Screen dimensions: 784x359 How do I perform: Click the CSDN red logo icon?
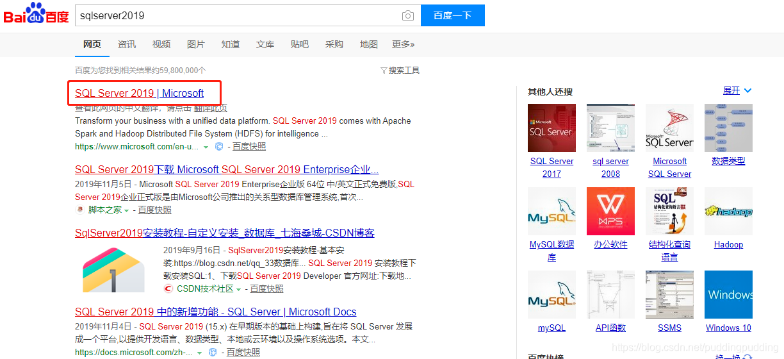pyautogui.click(x=168, y=289)
